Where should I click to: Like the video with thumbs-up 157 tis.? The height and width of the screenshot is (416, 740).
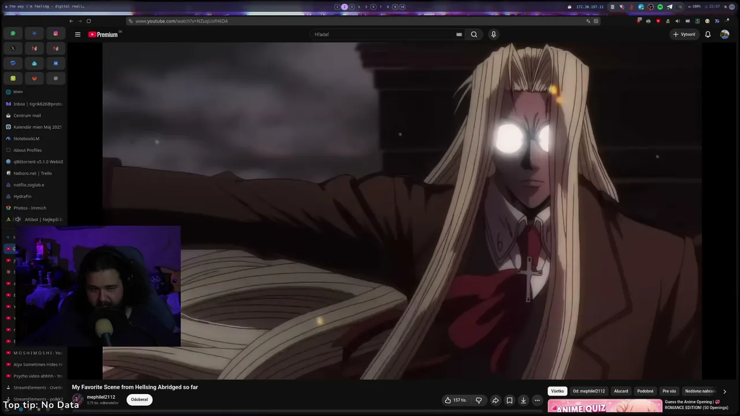tap(456, 400)
